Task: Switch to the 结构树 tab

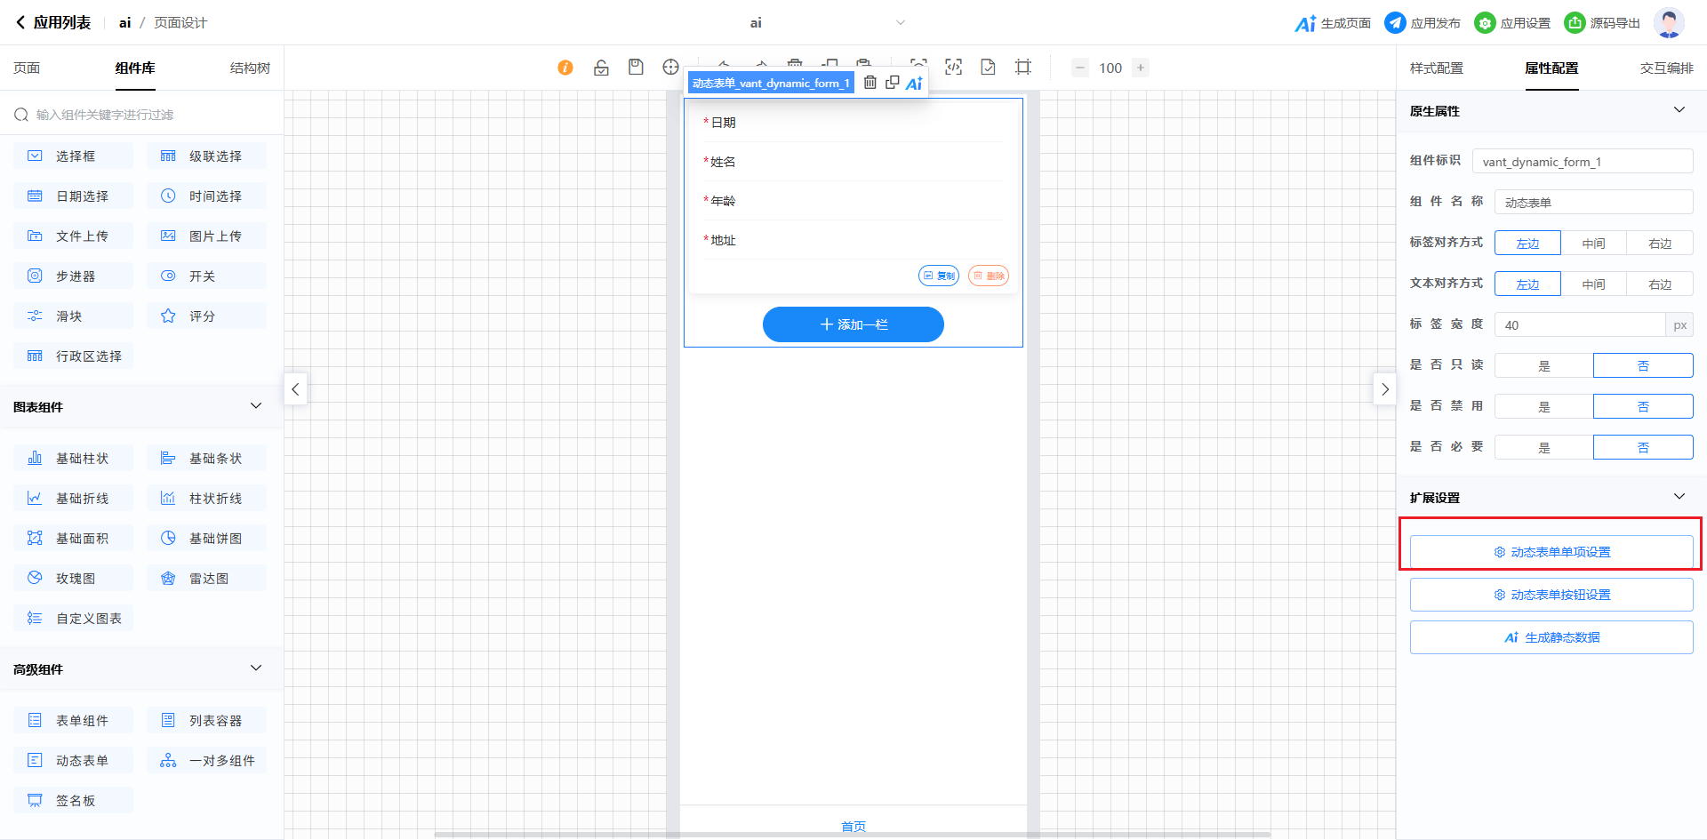Action: (250, 68)
